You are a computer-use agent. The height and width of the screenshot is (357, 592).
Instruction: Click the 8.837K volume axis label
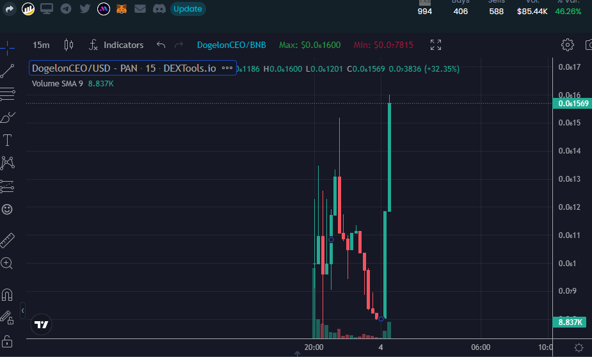tap(570, 322)
